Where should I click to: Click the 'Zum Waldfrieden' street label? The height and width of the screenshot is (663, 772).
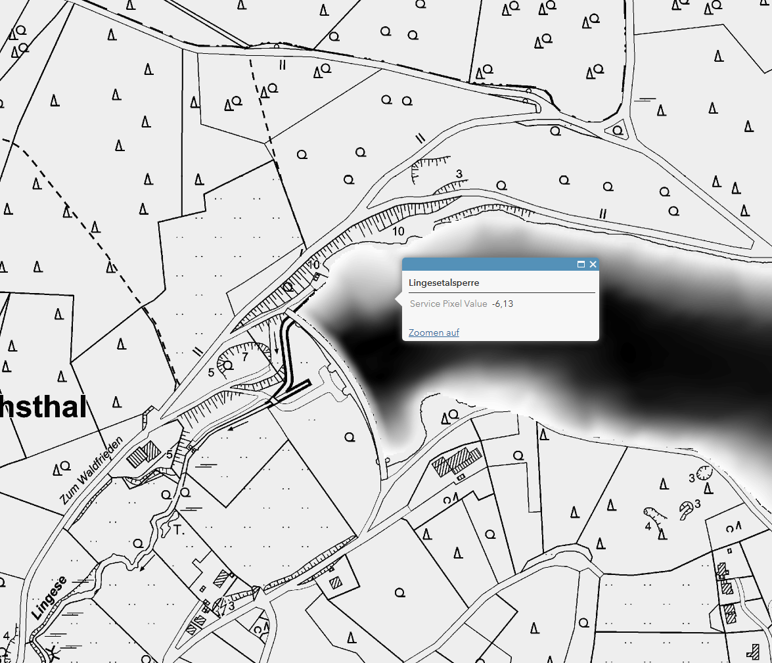pyautogui.click(x=91, y=470)
